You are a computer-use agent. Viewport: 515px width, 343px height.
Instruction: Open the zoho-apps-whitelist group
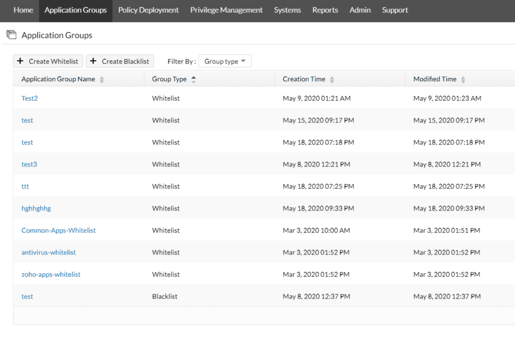point(50,274)
